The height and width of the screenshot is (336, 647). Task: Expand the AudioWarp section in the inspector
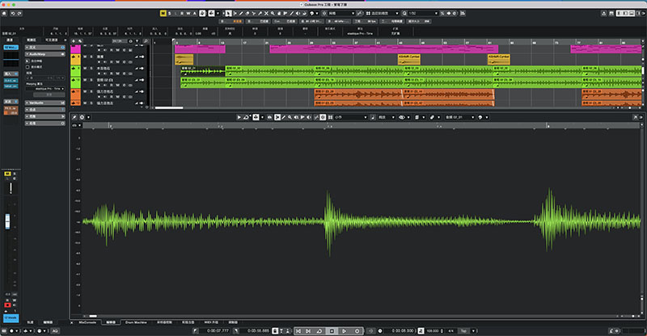point(44,54)
